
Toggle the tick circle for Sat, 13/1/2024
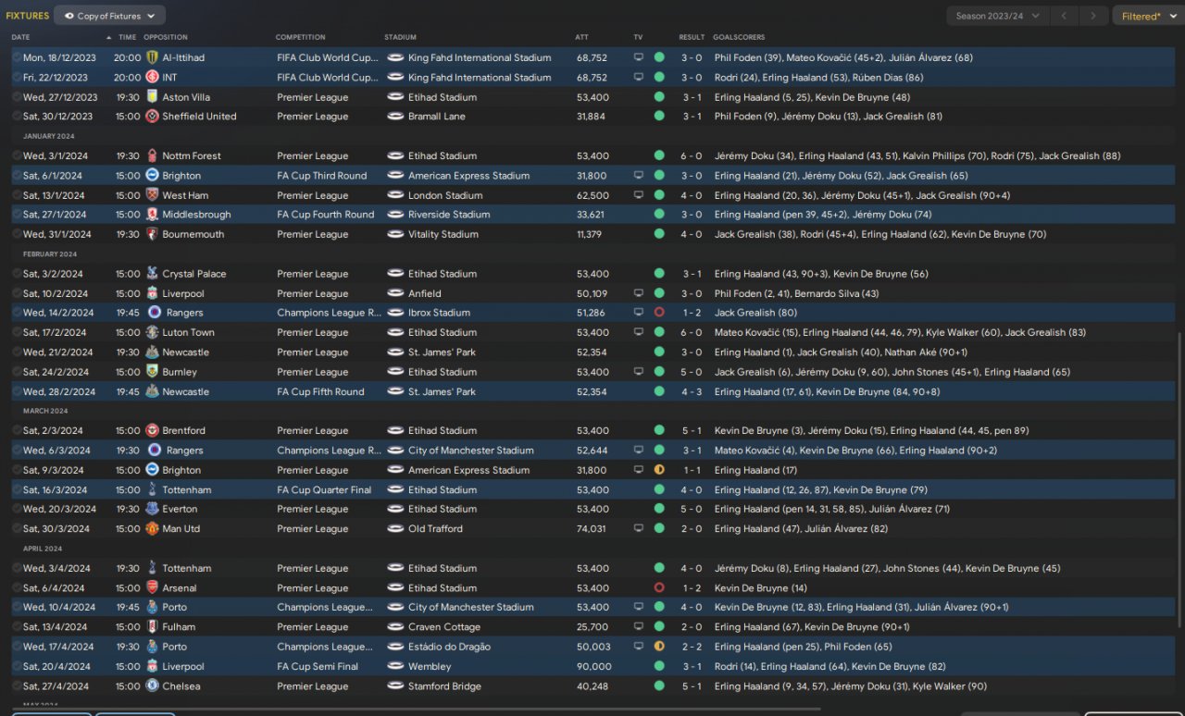[x=17, y=195]
